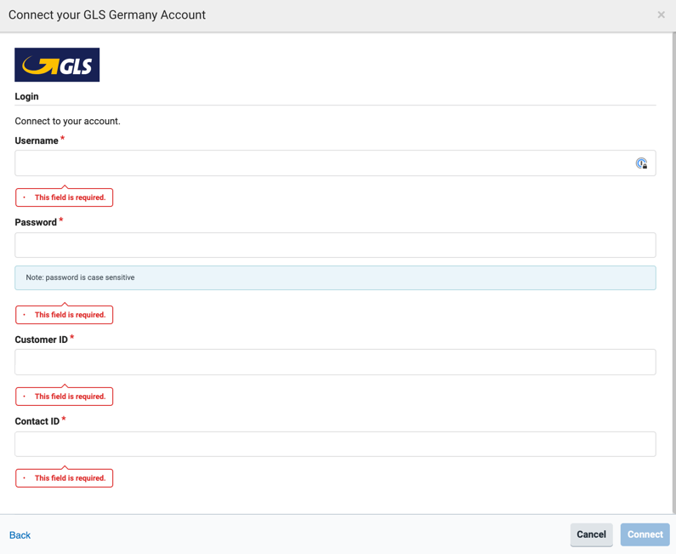
Task: Click the Password field label
Action: click(x=36, y=222)
